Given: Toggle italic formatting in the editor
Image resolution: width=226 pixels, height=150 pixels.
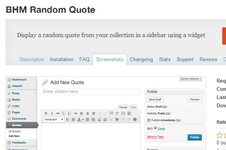Looking at the screenshot, I should (52, 113).
